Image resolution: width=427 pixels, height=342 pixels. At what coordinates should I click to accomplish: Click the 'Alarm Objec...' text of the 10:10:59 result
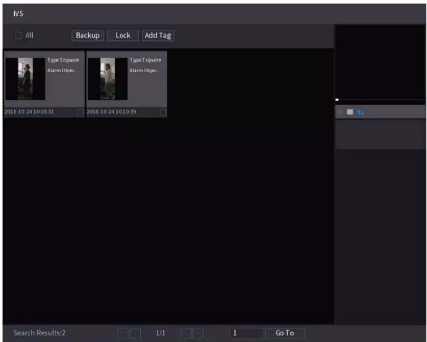(x=144, y=71)
